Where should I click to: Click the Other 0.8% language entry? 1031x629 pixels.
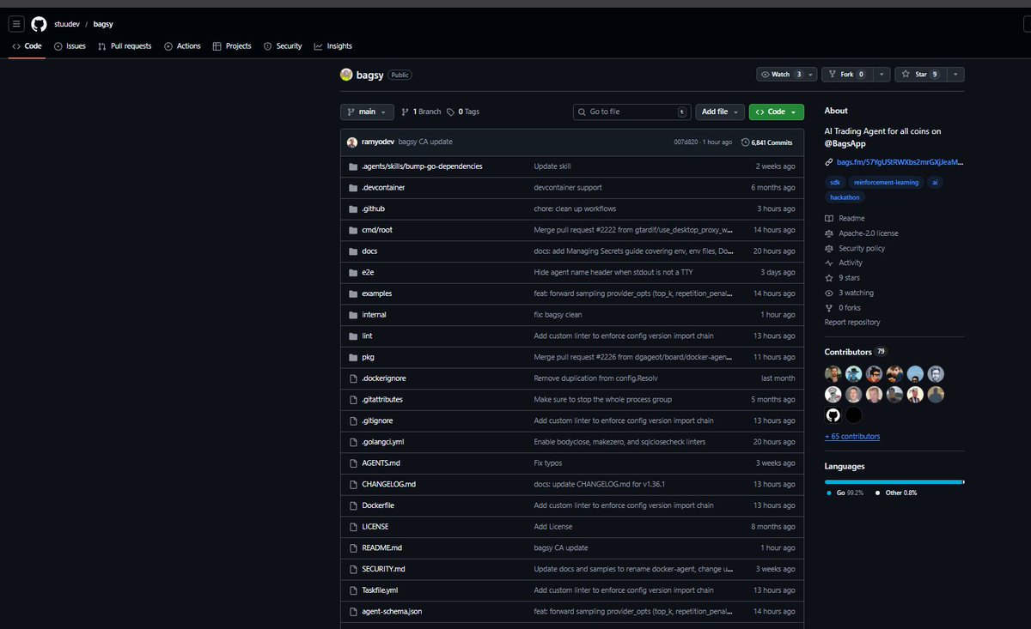click(895, 493)
